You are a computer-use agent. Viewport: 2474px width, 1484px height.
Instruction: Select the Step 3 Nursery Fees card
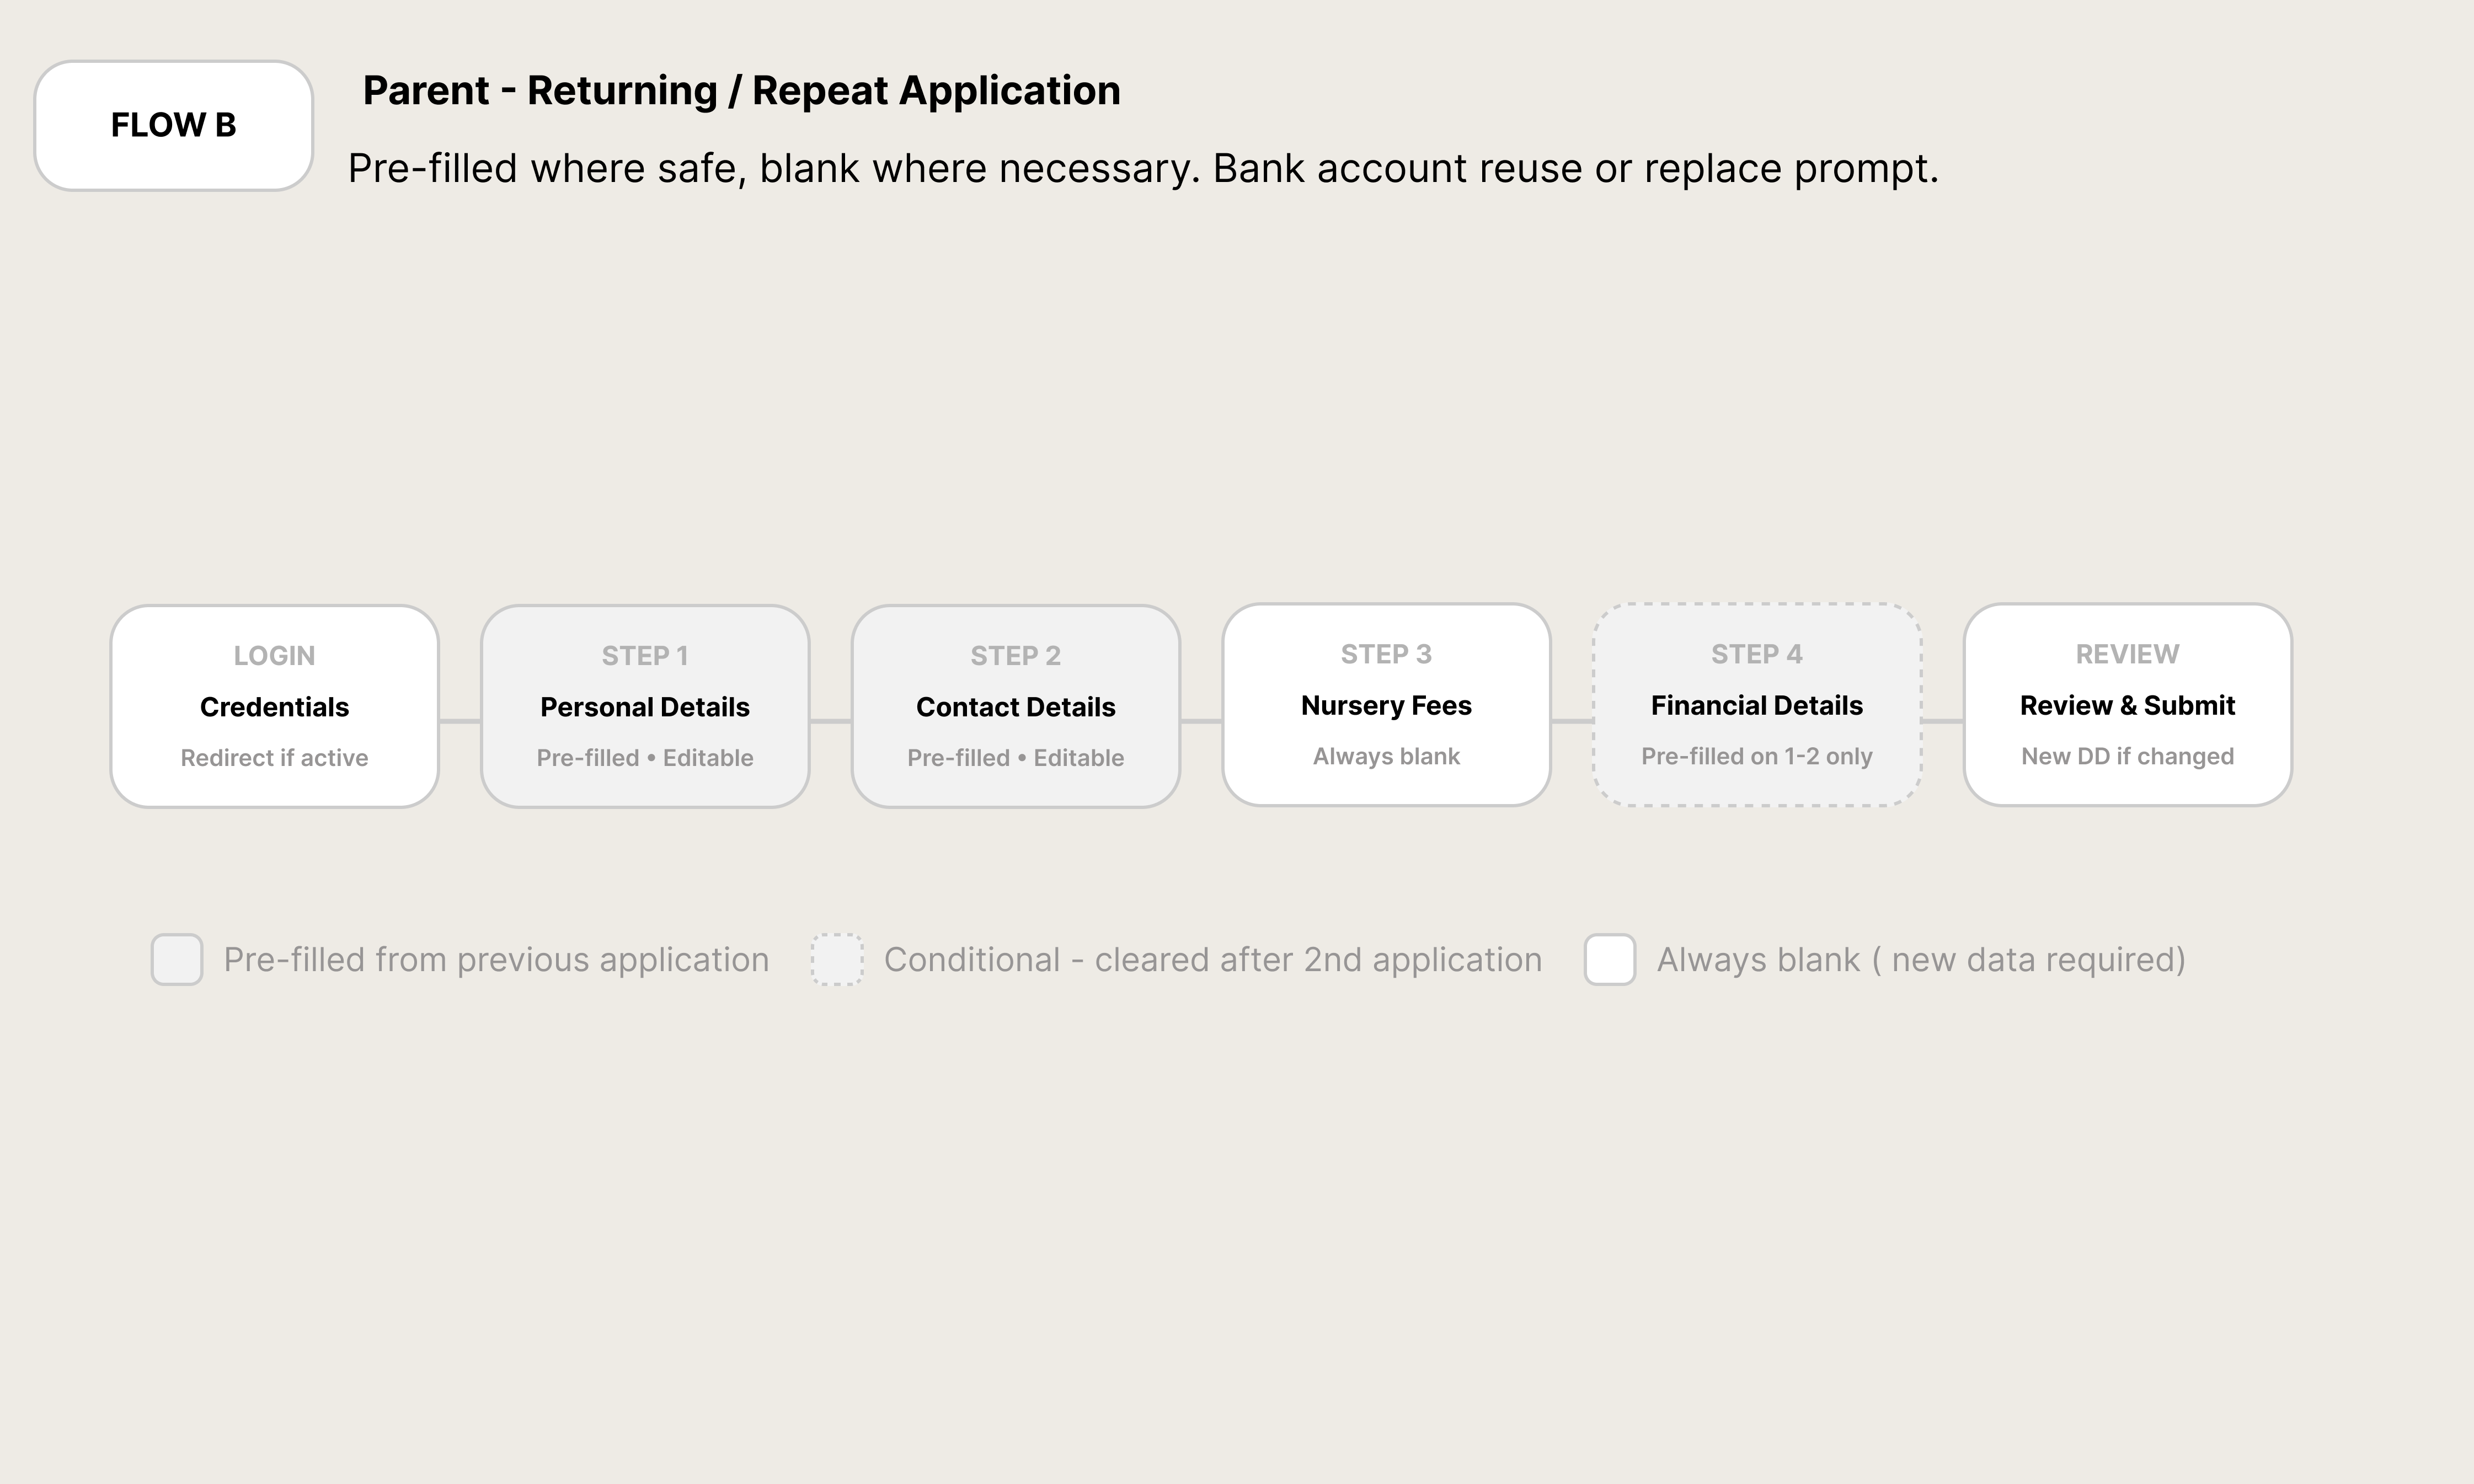coord(1386,705)
